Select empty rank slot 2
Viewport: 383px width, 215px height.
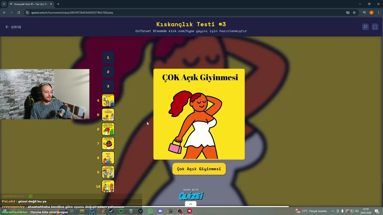click(x=108, y=72)
